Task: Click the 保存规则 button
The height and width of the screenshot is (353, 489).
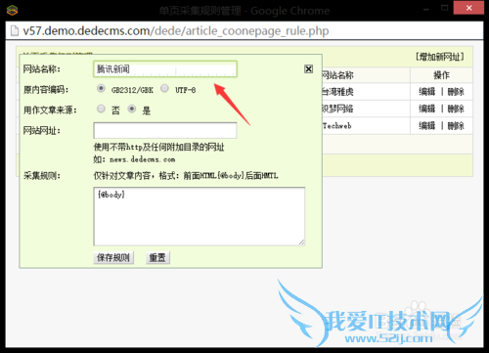Action: [x=113, y=258]
